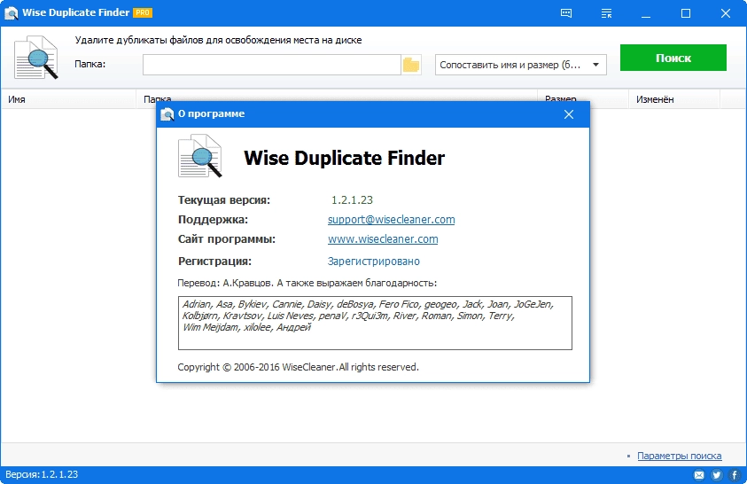The image size is (747, 484).
Task: Close the «О программе» dialog
Action: point(569,114)
